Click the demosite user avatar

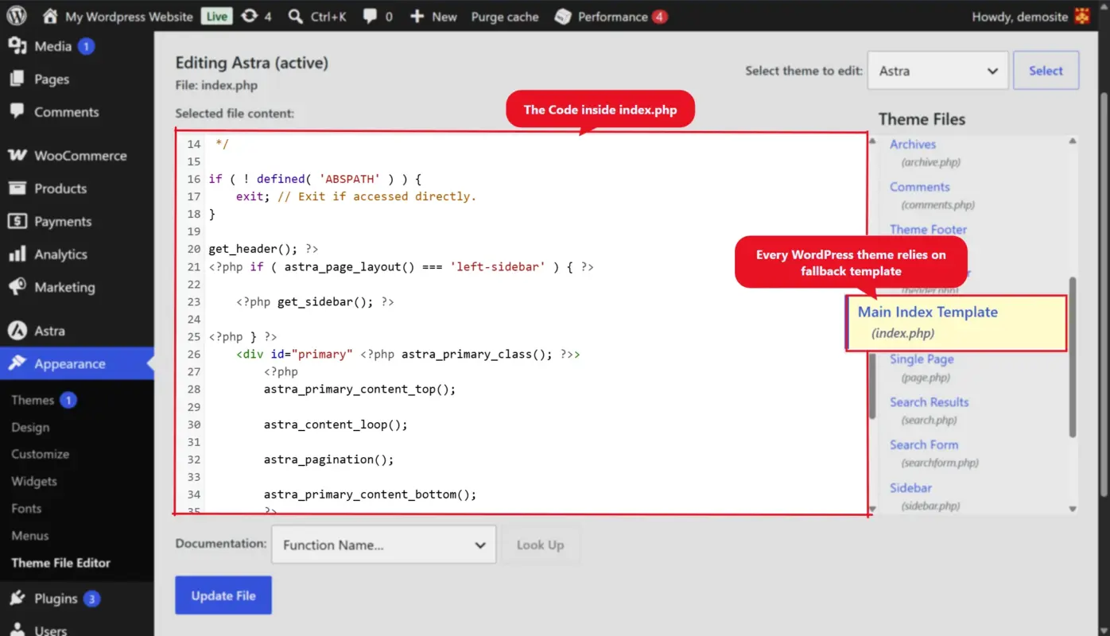(1082, 16)
